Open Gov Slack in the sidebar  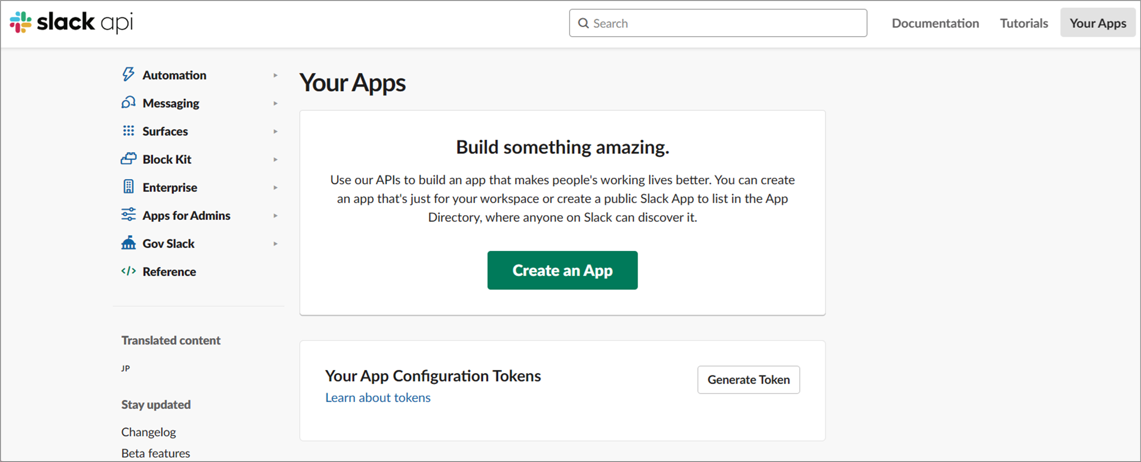click(168, 244)
